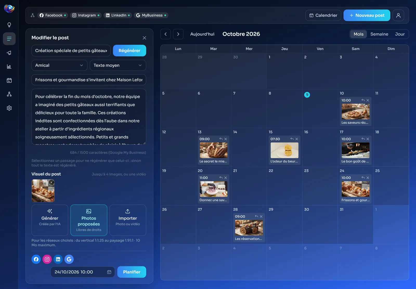416x289 pixels.
Task: Click the Régénérer button
Action: coord(129,50)
